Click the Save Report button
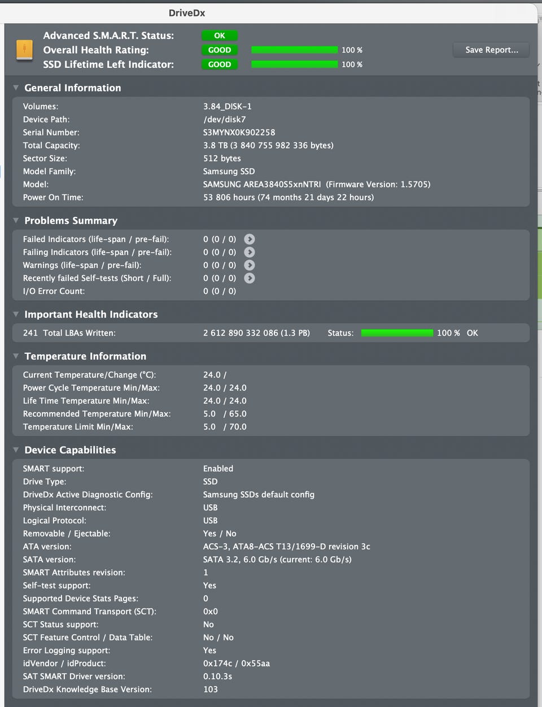 tap(492, 50)
